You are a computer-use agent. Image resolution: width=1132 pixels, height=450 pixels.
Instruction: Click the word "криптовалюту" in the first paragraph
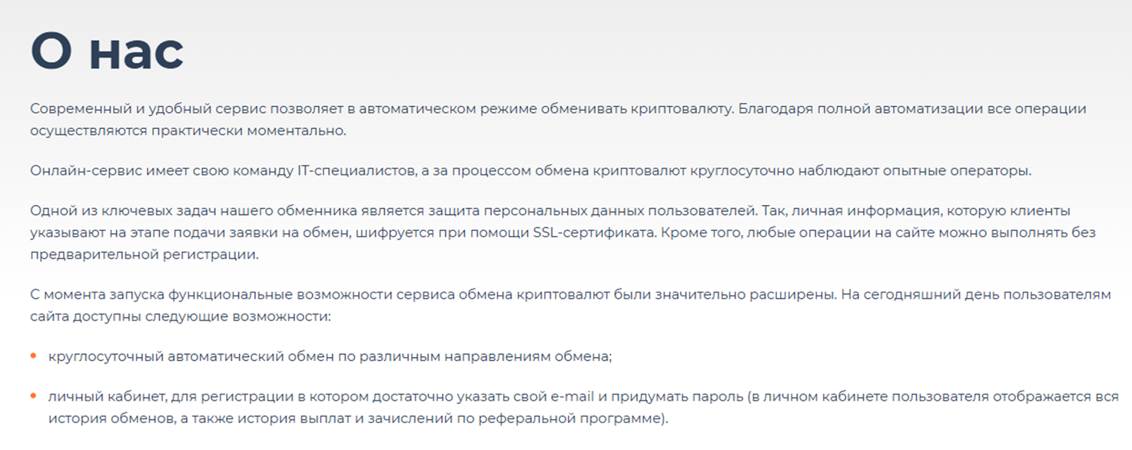point(679,109)
